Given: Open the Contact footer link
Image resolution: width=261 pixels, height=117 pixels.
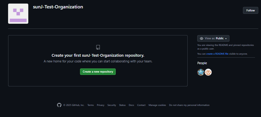Looking at the screenshot, I should [141, 105].
